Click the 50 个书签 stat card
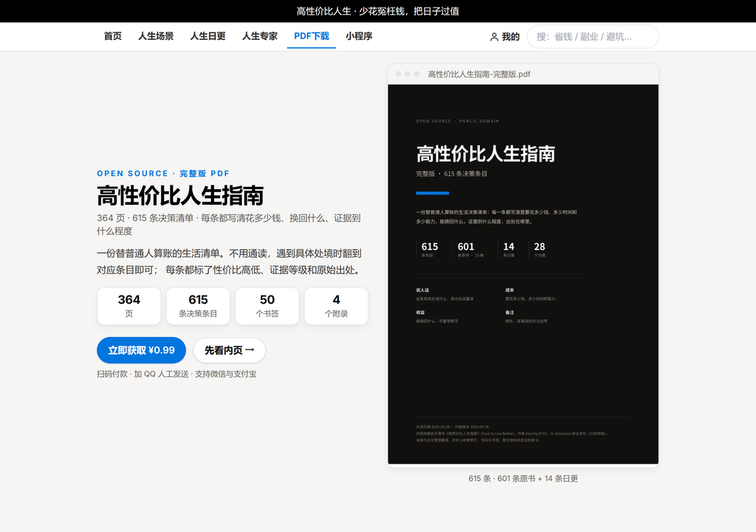 pos(267,306)
